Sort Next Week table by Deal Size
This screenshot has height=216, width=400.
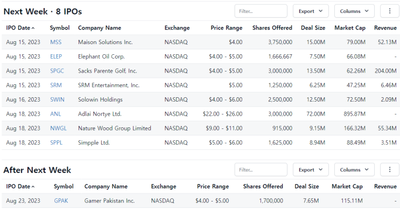click(x=313, y=28)
